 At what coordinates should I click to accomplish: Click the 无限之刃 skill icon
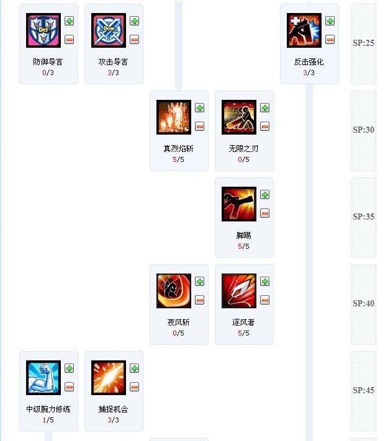239,117
